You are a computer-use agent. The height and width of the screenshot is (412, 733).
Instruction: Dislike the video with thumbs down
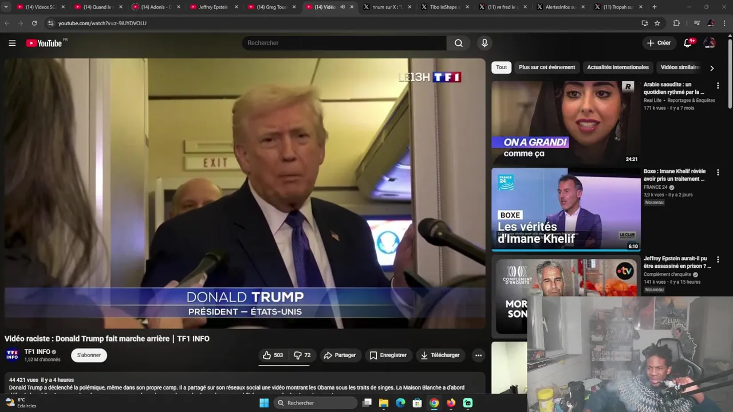pyautogui.click(x=302, y=355)
